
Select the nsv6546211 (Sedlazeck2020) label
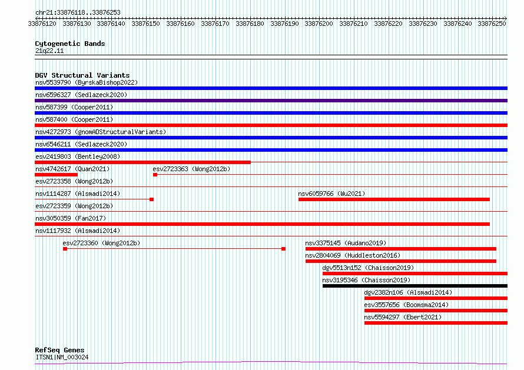[x=81, y=144]
